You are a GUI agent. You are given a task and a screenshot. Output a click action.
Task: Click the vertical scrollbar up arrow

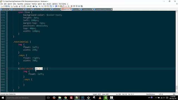(x=177, y=12)
